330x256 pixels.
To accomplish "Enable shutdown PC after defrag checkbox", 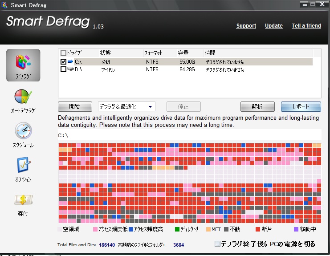I will [217, 244].
